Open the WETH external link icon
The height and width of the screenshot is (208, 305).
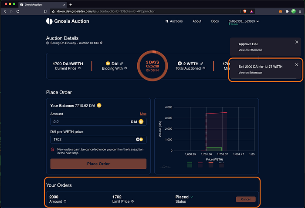(202, 64)
